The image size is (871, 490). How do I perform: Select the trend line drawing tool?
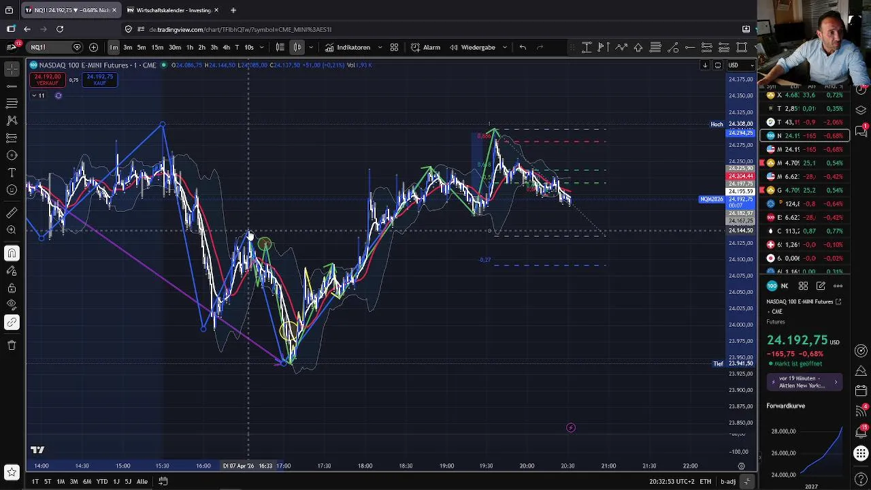coord(12,86)
